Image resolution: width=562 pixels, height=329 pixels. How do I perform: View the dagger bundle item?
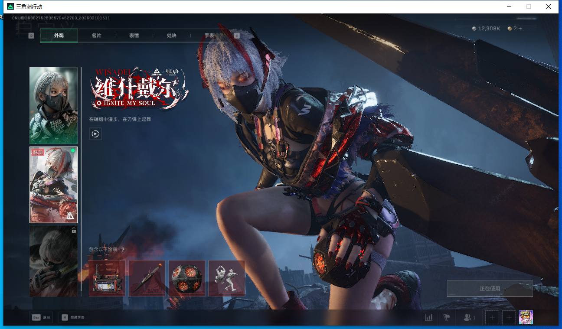(x=147, y=278)
